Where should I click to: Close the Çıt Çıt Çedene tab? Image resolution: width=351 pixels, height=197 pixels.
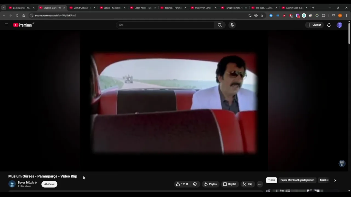pos(94,8)
